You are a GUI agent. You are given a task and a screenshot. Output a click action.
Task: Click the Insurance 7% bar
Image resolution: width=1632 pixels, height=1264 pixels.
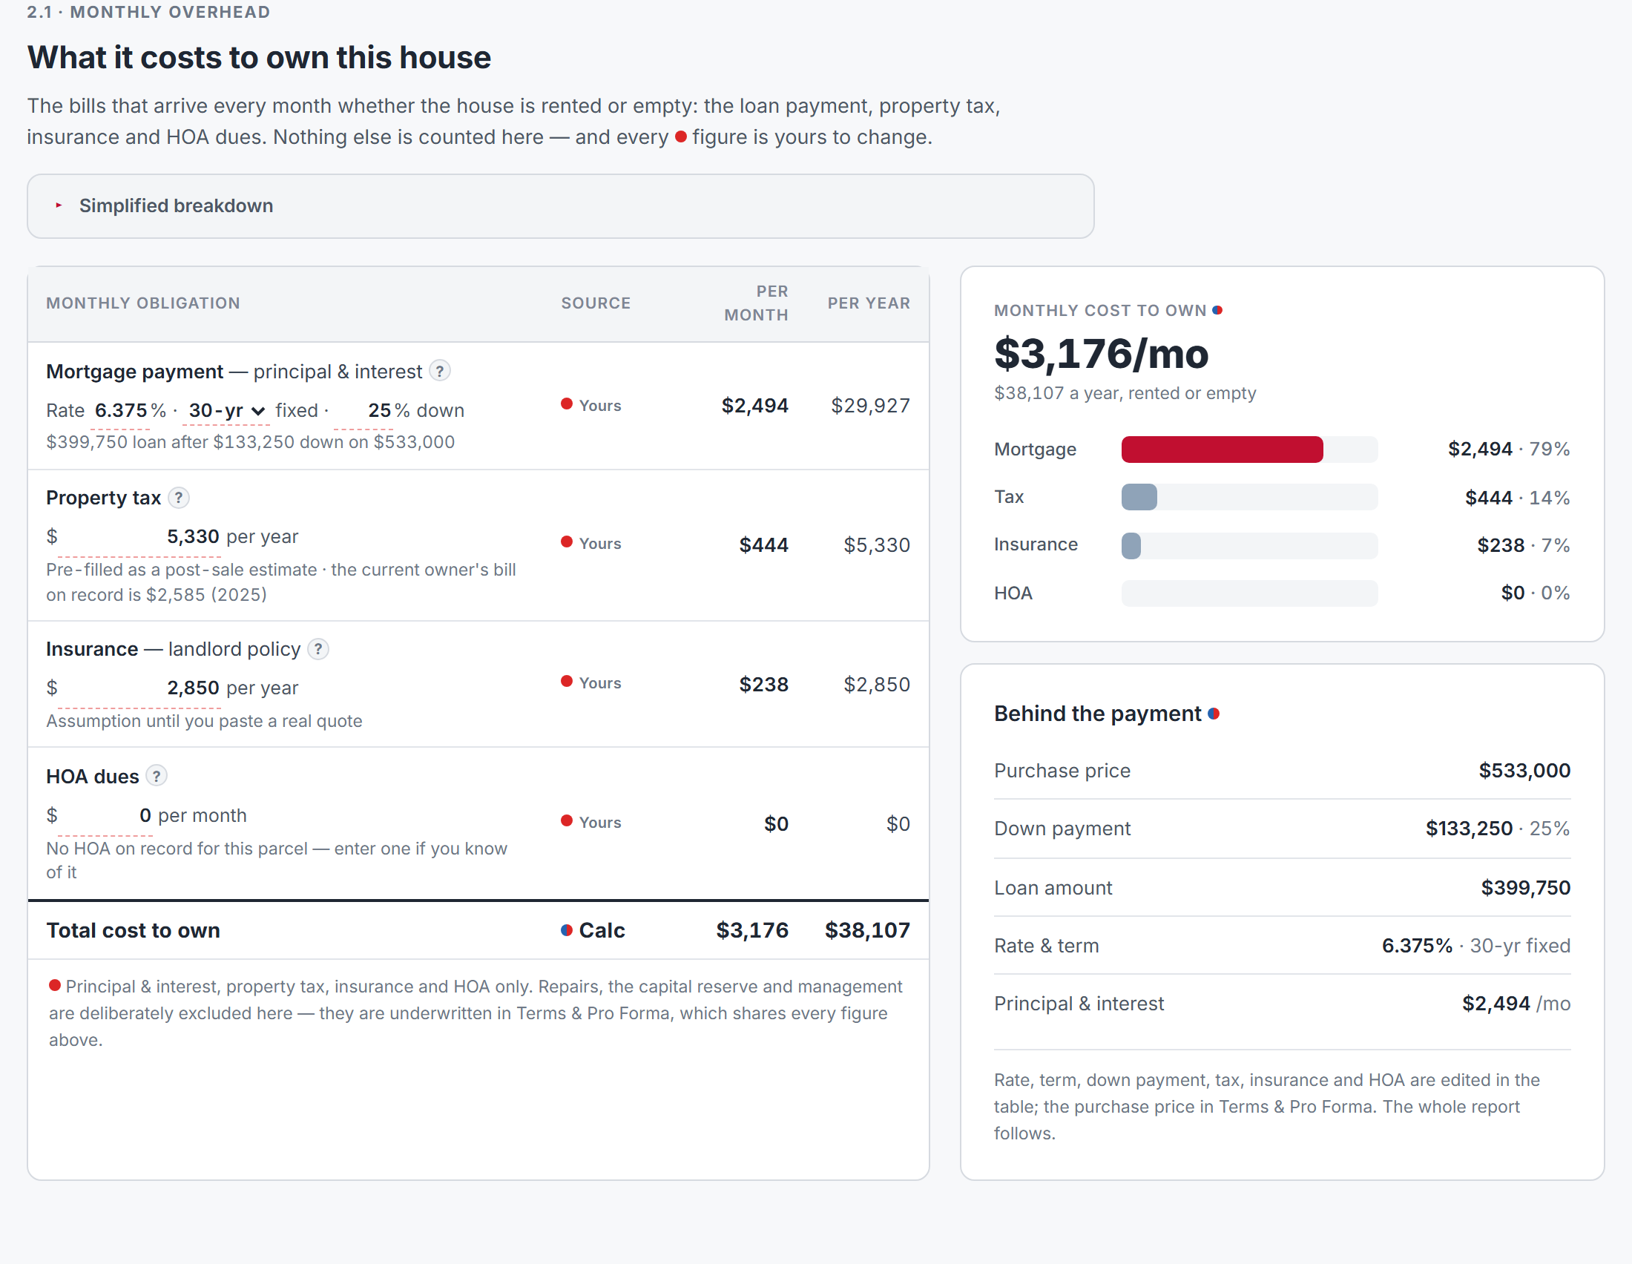click(x=1131, y=545)
